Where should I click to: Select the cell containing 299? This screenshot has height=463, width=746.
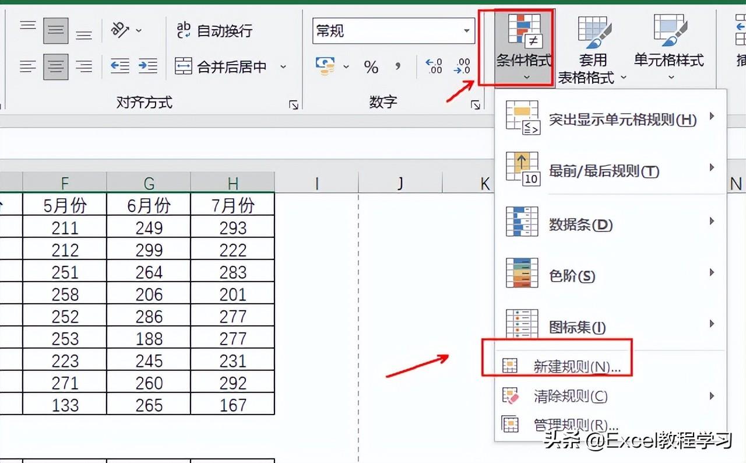point(149,250)
